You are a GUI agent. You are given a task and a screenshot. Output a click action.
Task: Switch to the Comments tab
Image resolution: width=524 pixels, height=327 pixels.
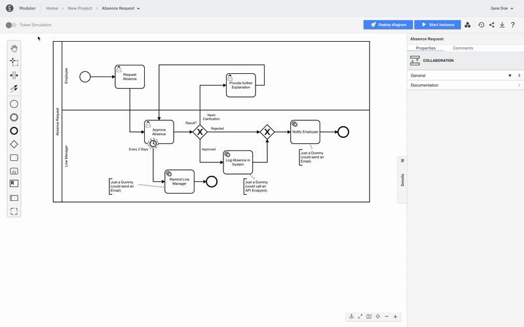462,48
